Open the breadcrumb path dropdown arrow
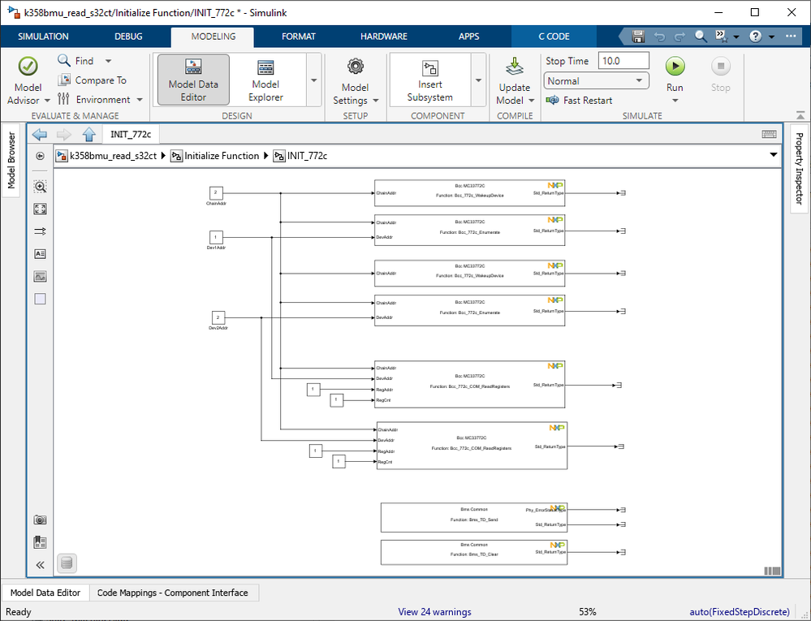The width and height of the screenshot is (811, 621). (x=773, y=155)
